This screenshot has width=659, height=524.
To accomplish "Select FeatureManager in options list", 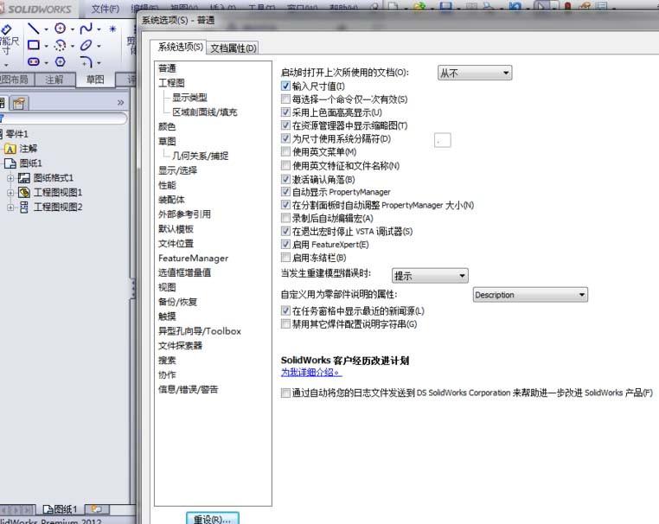I will [194, 258].
